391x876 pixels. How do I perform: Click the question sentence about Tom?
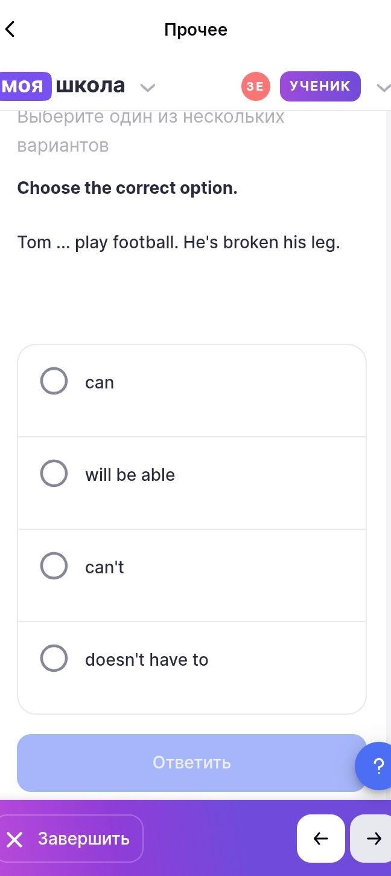click(x=179, y=242)
